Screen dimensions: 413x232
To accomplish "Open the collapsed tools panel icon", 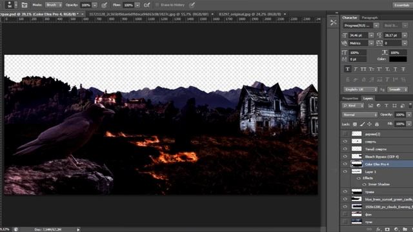I will click(x=333, y=23).
